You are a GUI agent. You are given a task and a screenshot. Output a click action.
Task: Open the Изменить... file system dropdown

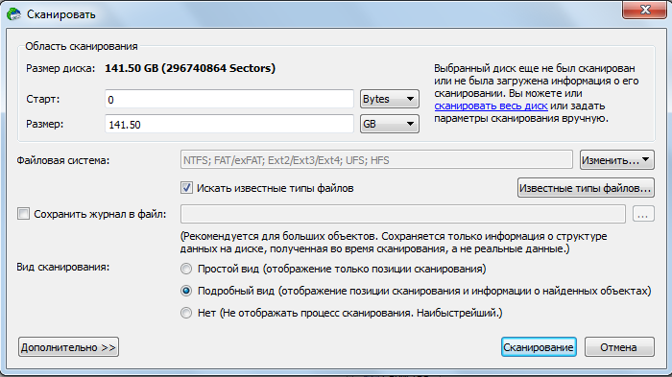[x=616, y=160]
